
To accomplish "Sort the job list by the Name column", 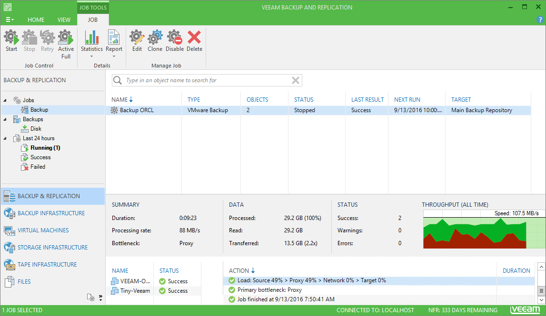I will pyautogui.click(x=119, y=100).
